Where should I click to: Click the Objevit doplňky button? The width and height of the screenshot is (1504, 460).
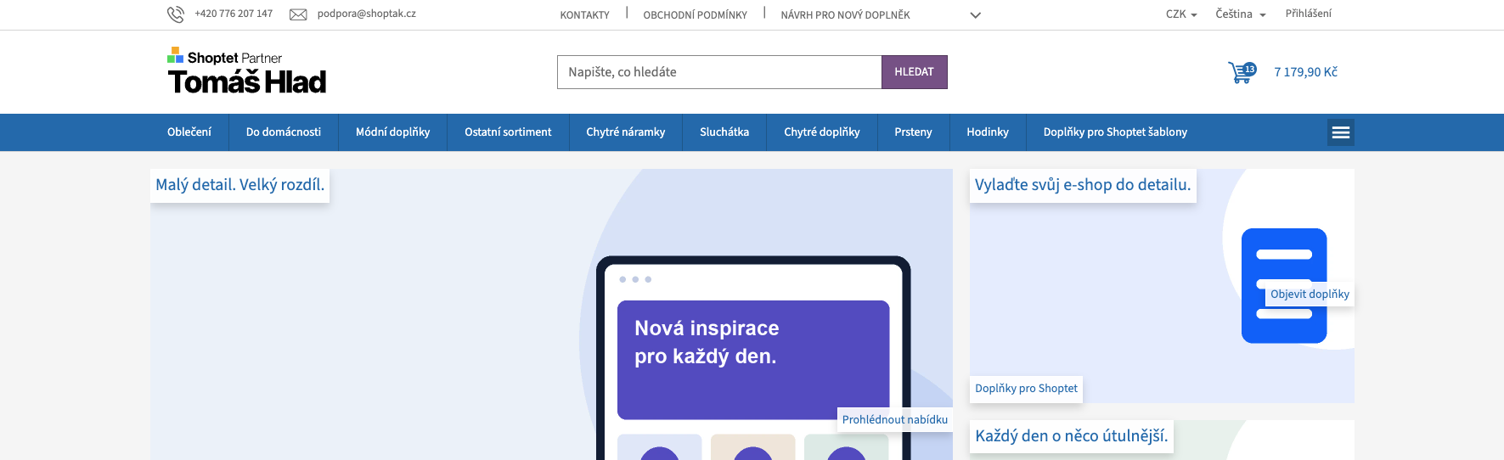tap(1310, 295)
